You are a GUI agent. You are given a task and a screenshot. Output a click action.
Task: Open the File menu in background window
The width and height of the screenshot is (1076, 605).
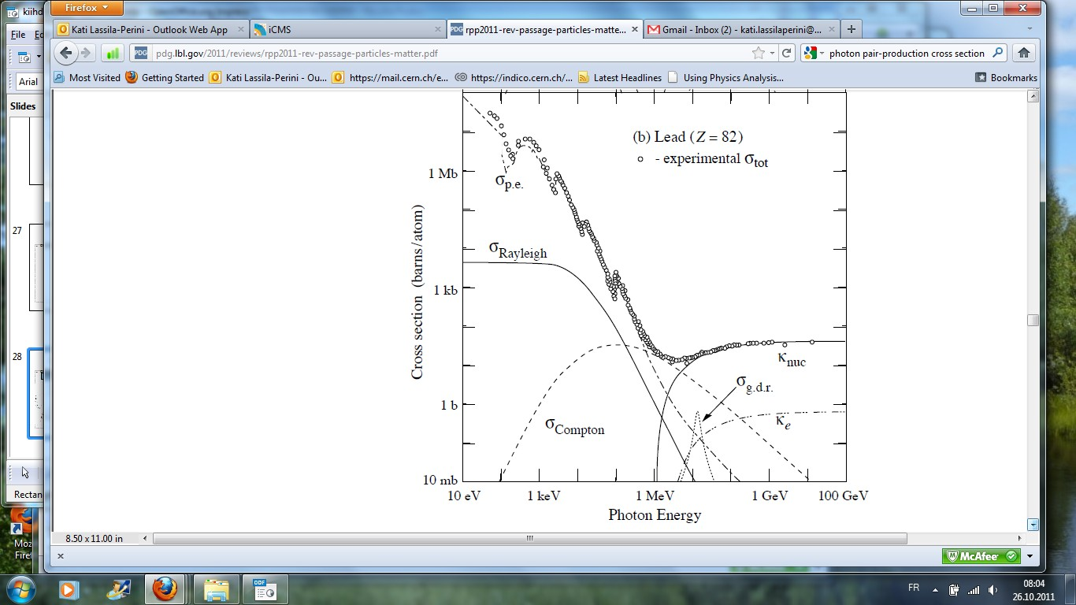pyautogui.click(x=18, y=35)
